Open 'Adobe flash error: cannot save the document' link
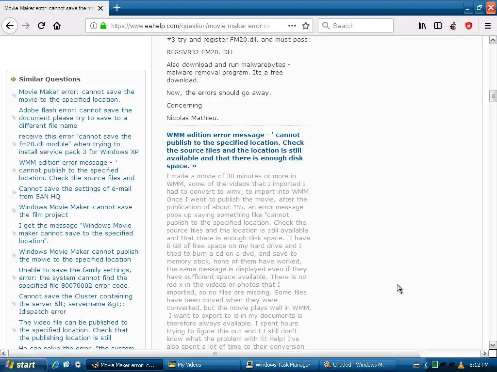Screen dimensions: 497x372 pos(75,118)
